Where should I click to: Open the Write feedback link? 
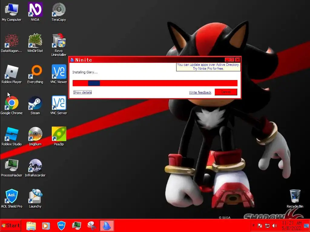(200, 92)
